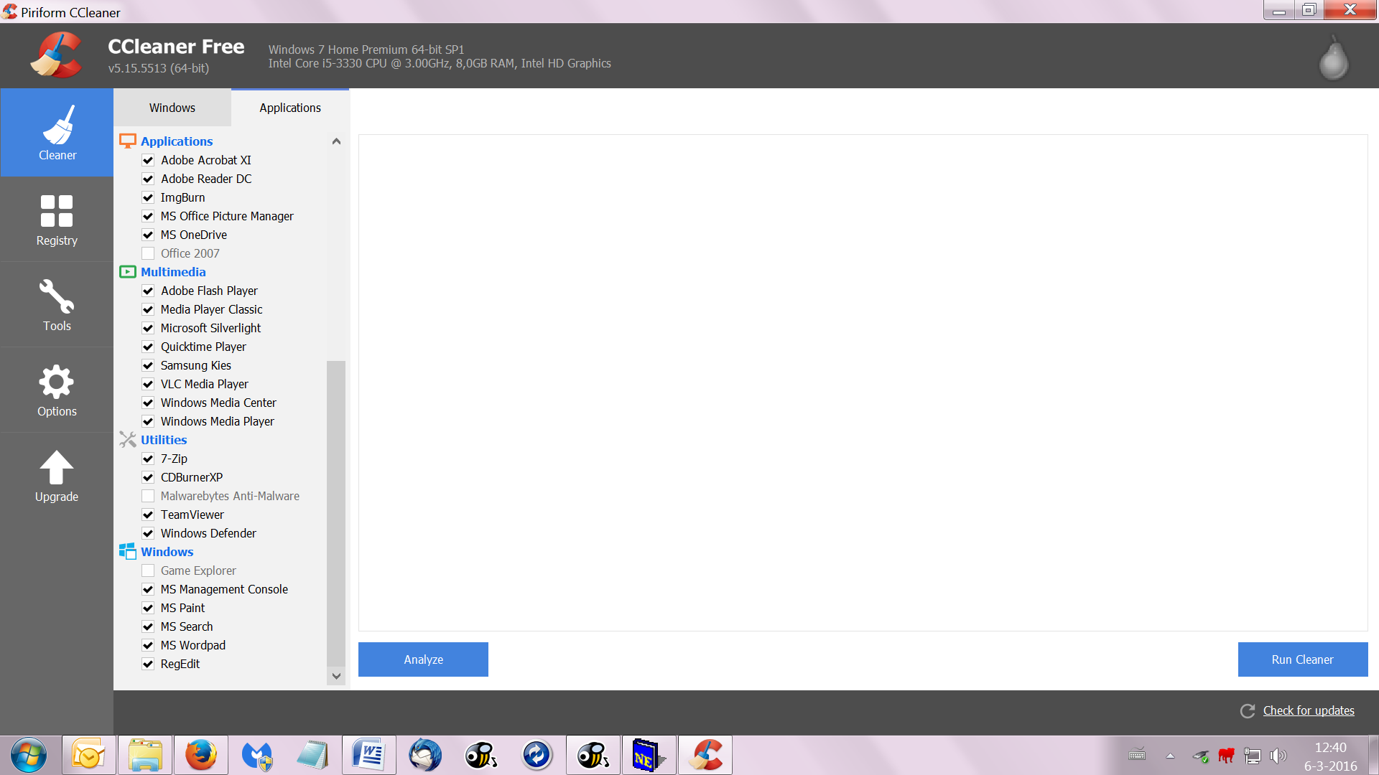Open the Check for updates link
Viewport: 1379px width, 775px height.
(x=1309, y=710)
